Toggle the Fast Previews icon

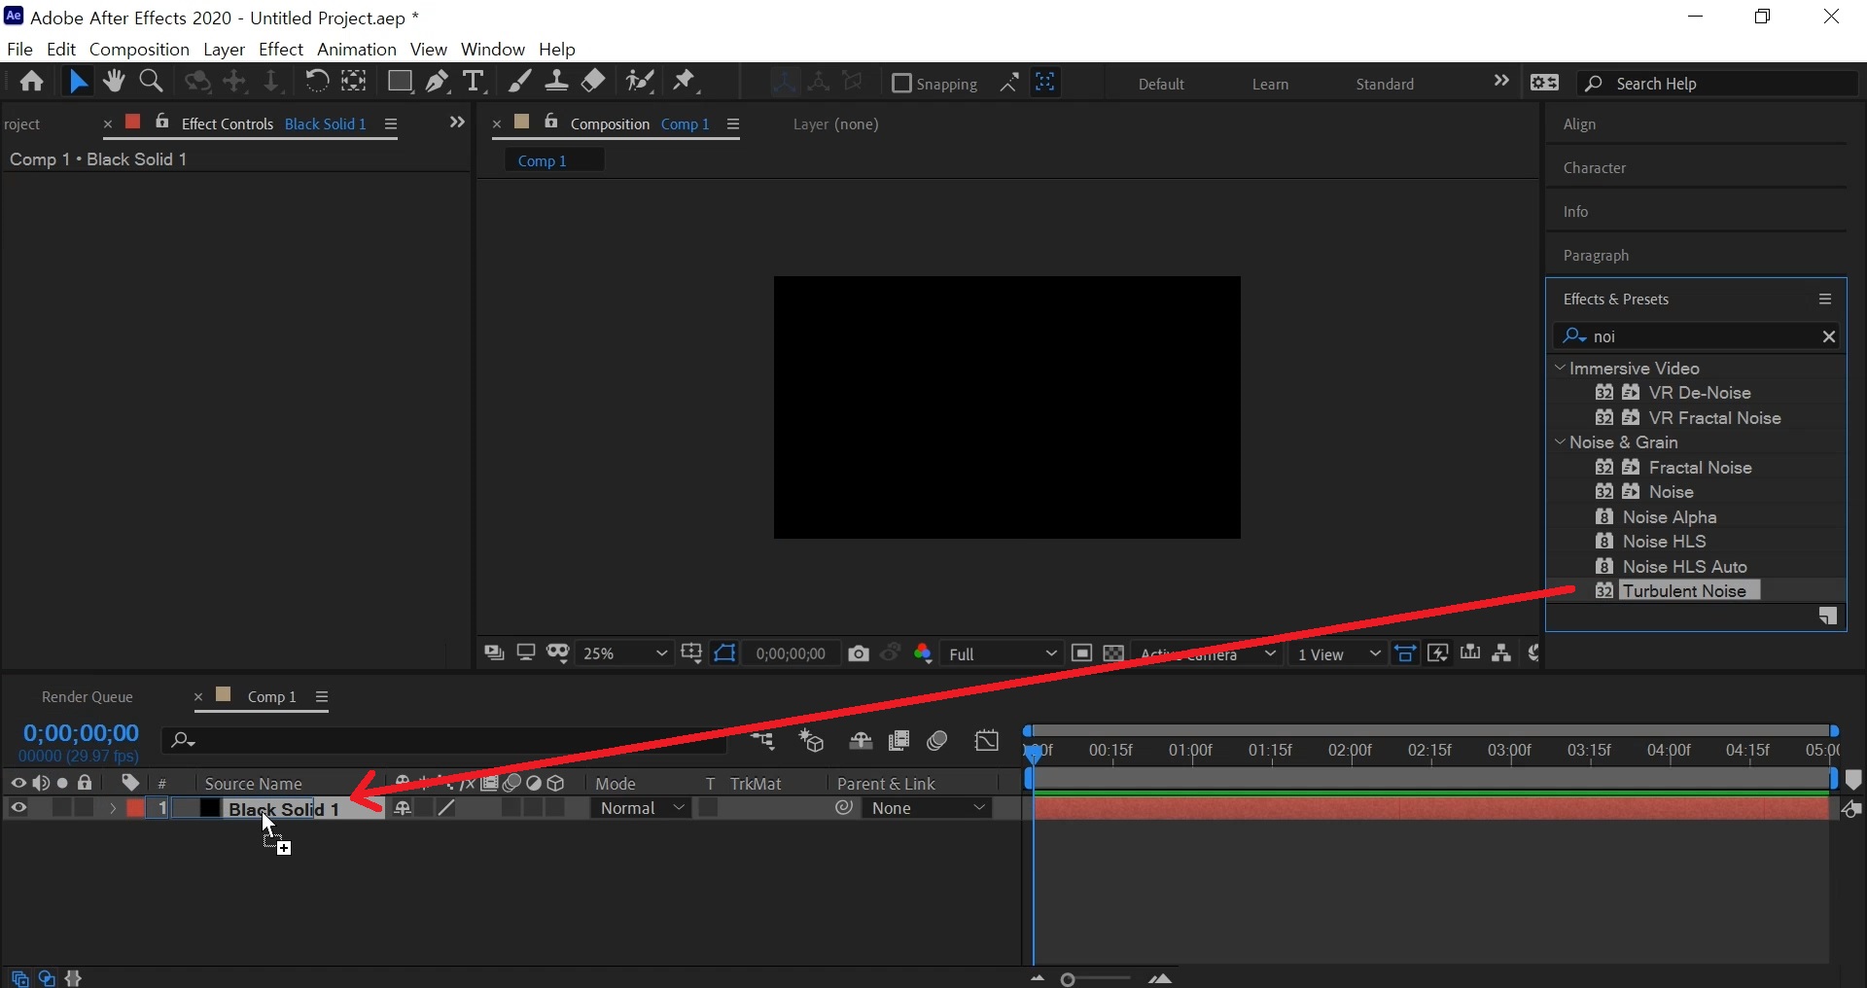[1437, 653]
